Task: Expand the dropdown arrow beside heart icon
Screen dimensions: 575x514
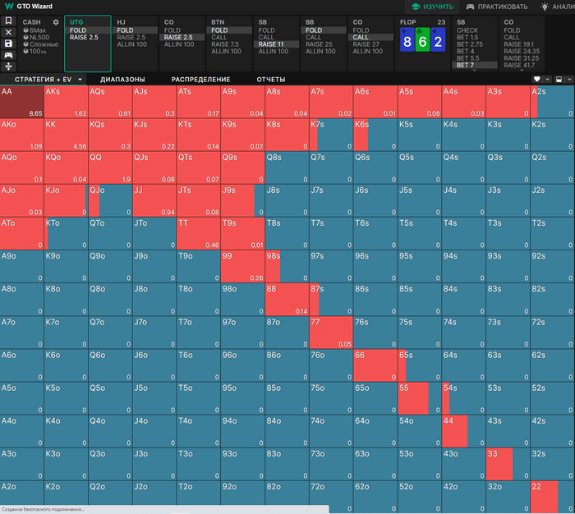Action: pos(548,79)
